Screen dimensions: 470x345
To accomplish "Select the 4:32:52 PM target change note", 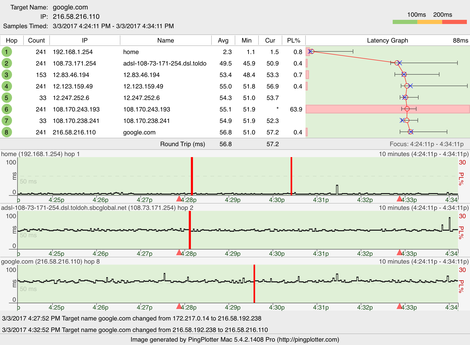I will point(135,330).
